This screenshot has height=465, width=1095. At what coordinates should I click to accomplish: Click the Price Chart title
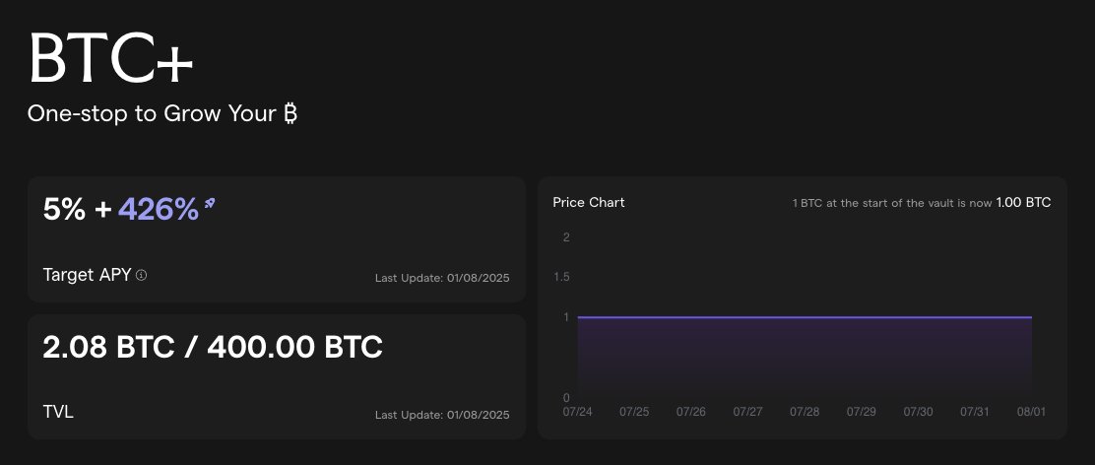click(589, 203)
